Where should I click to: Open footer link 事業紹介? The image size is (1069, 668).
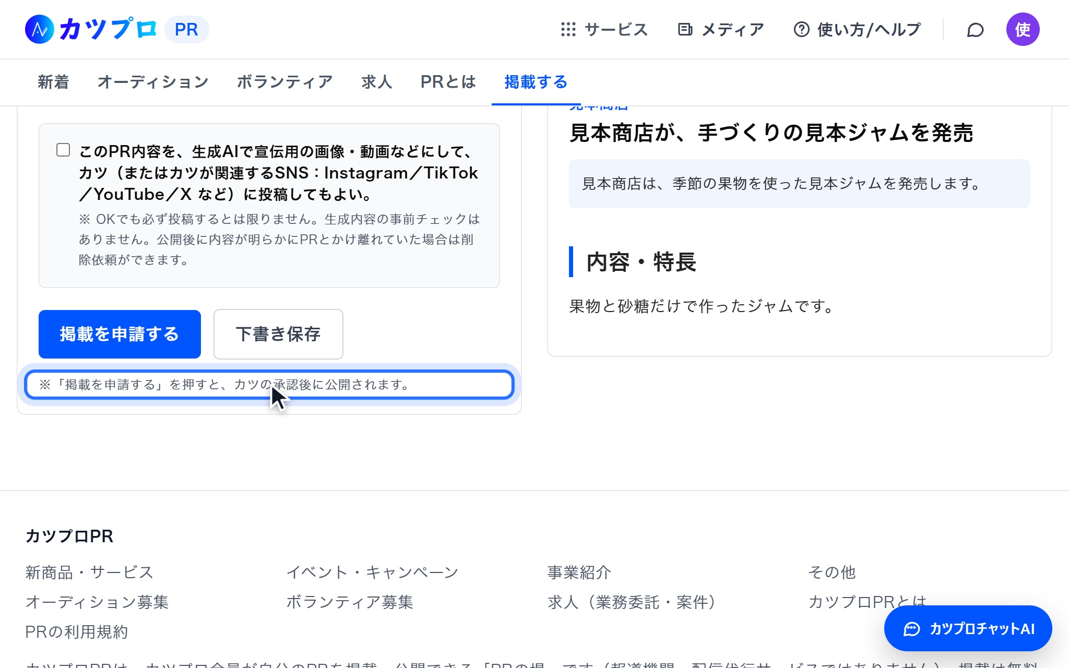point(579,572)
